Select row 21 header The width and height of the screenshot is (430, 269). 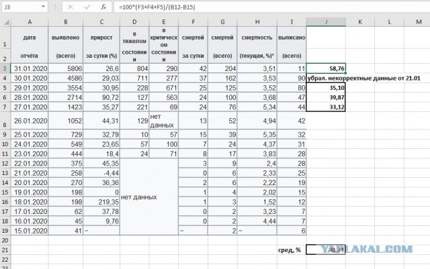5,250
